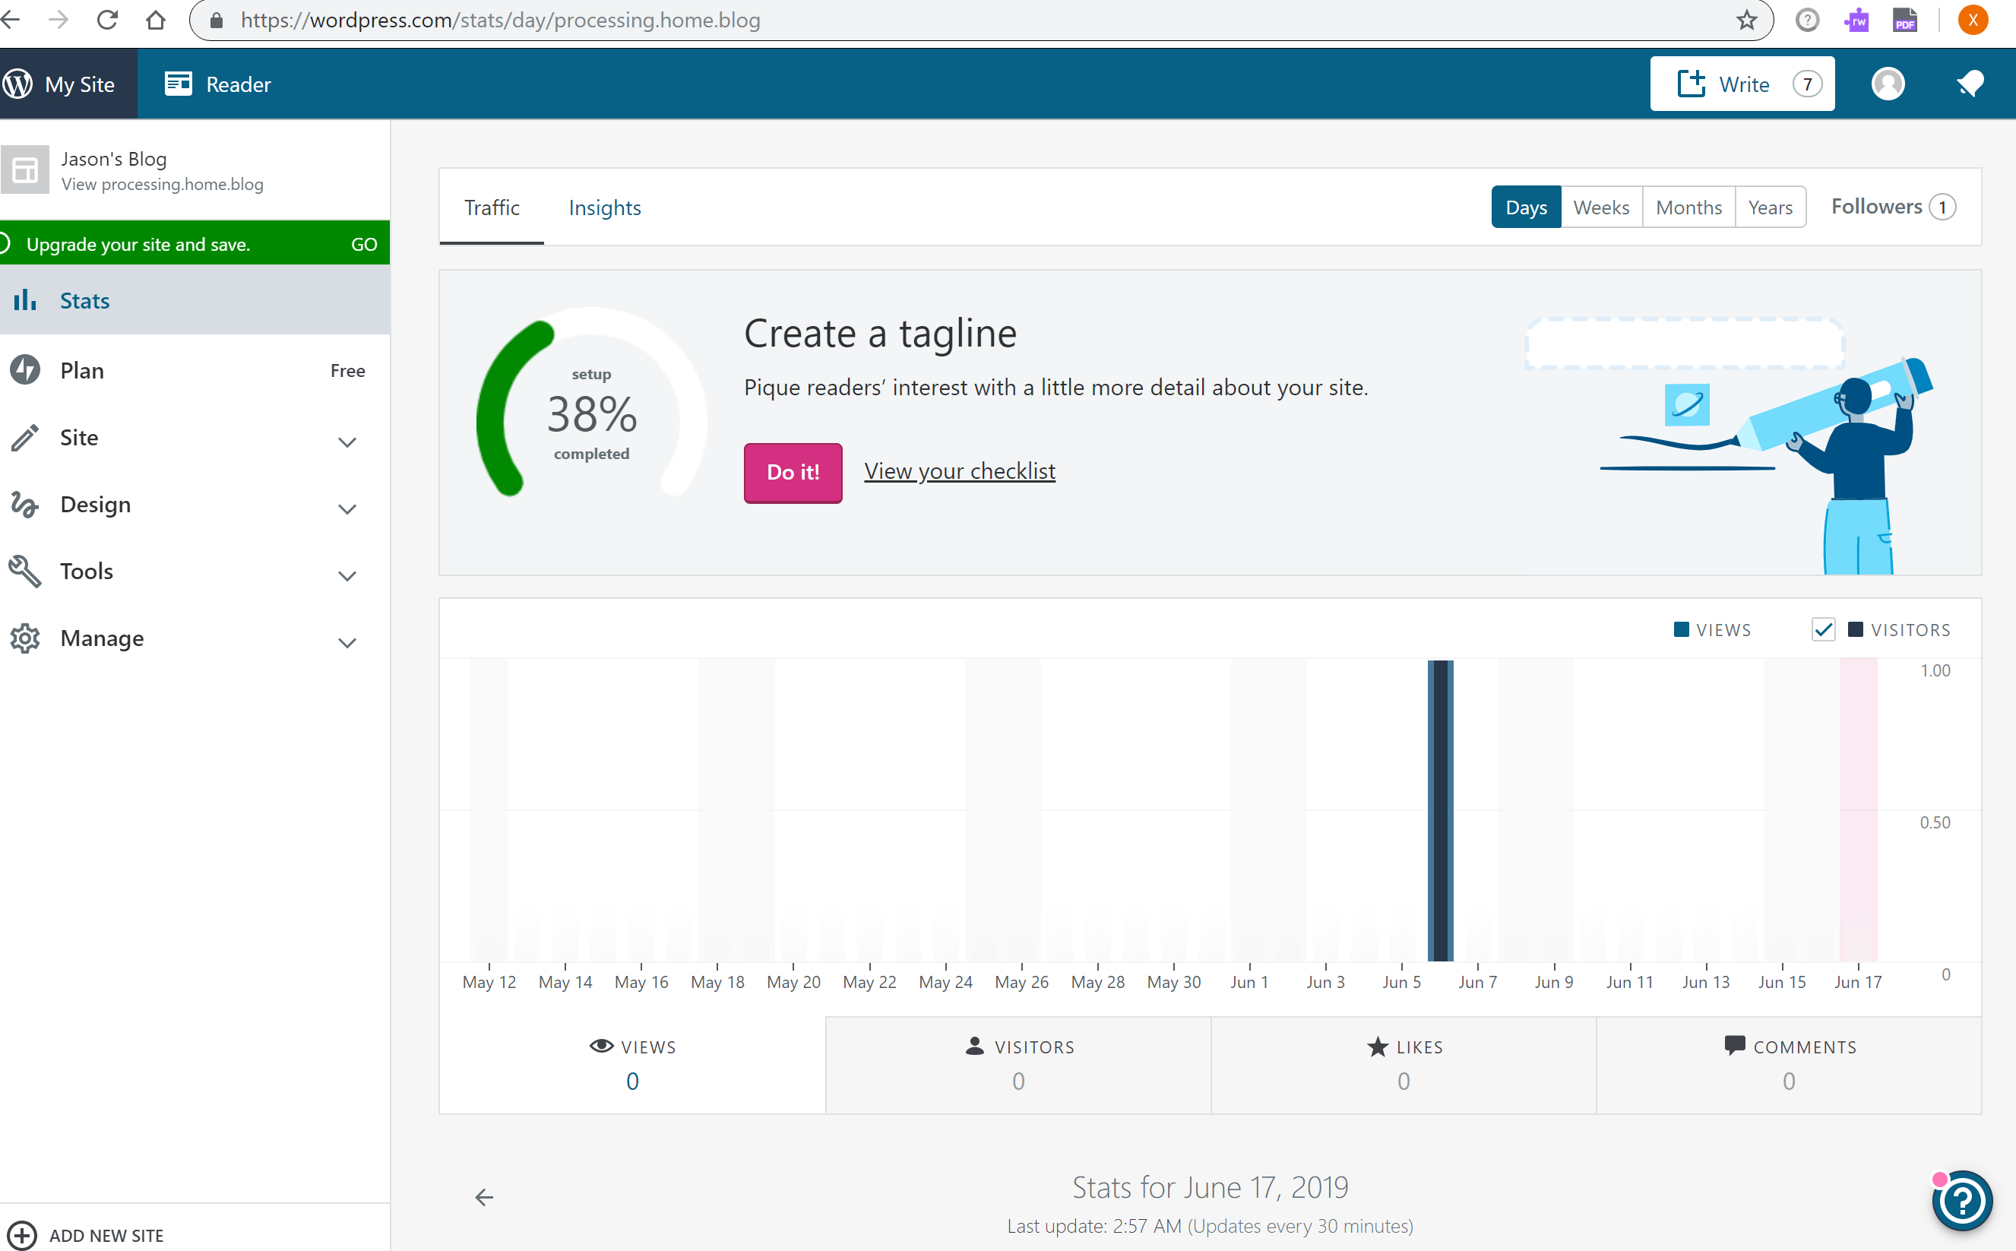The width and height of the screenshot is (2016, 1251).
Task: Select the Visitors stats tab below chart
Action: 1018,1065
